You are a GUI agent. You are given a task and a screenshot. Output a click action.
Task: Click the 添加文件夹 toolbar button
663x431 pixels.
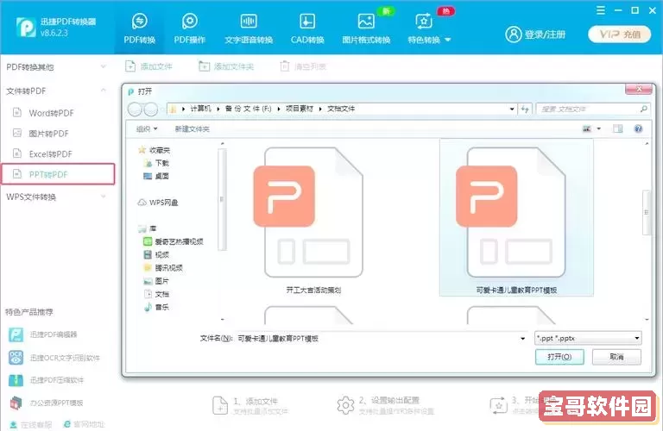click(x=226, y=66)
